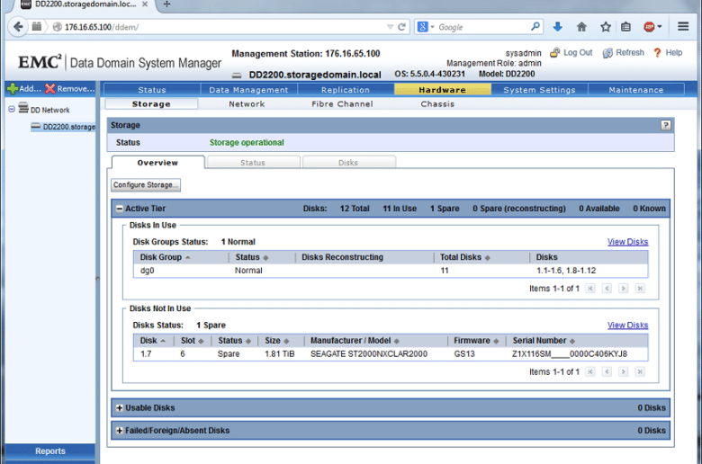Open the Help link
Viewport: 702px width, 464px height.
click(668, 53)
